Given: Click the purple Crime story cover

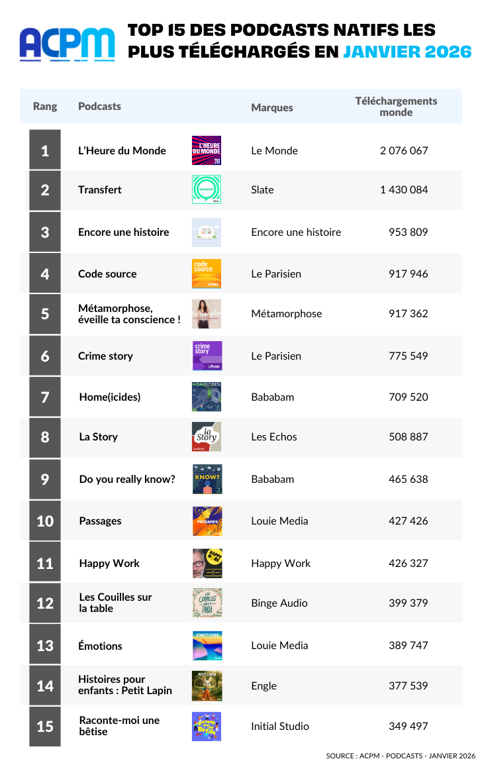Looking at the screenshot, I should coord(207,356).
